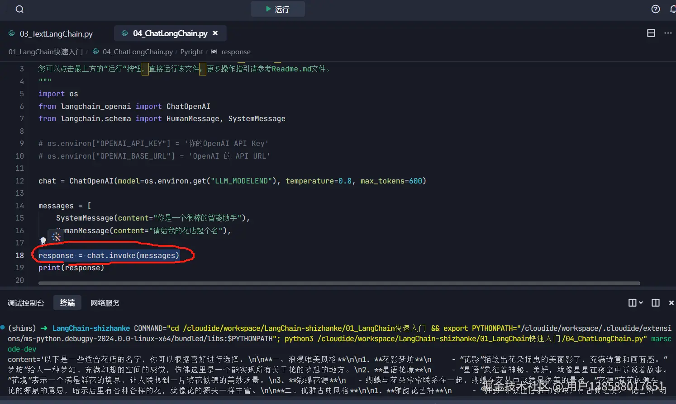This screenshot has width=676, height=404.
Task: Click 'response = chat.invoke(messages)' line
Action: point(109,256)
